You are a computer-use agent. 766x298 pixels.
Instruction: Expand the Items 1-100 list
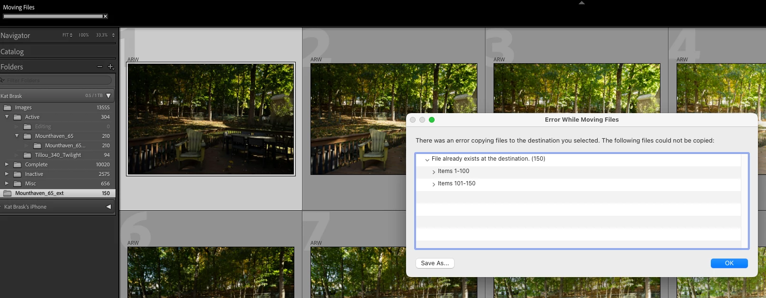tap(434, 172)
